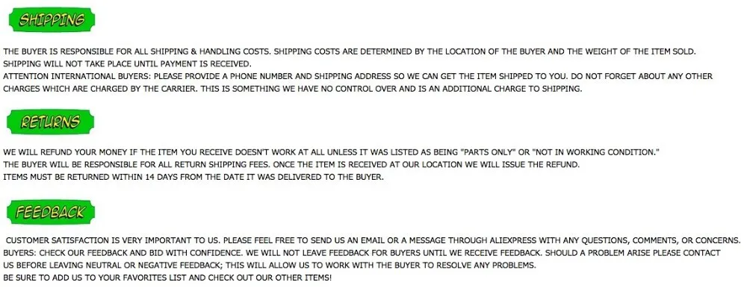Click the green FEEDBACK banner
This screenshot has height=291, width=747.
(51, 212)
